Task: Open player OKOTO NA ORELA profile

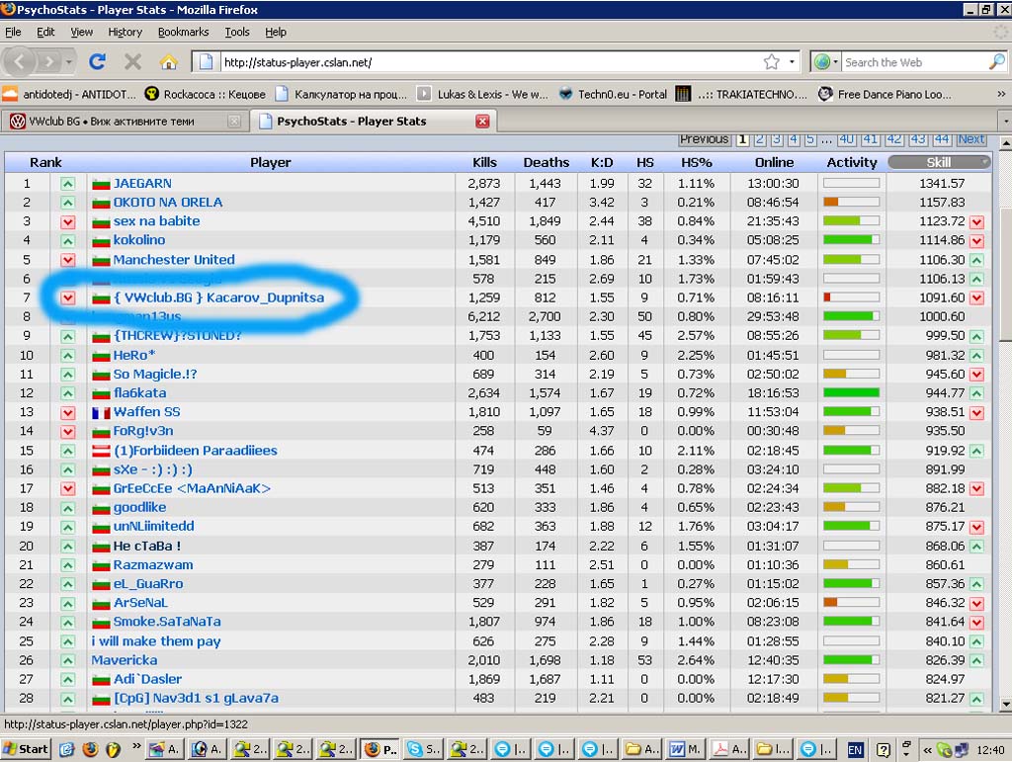Action: click(x=167, y=203)
